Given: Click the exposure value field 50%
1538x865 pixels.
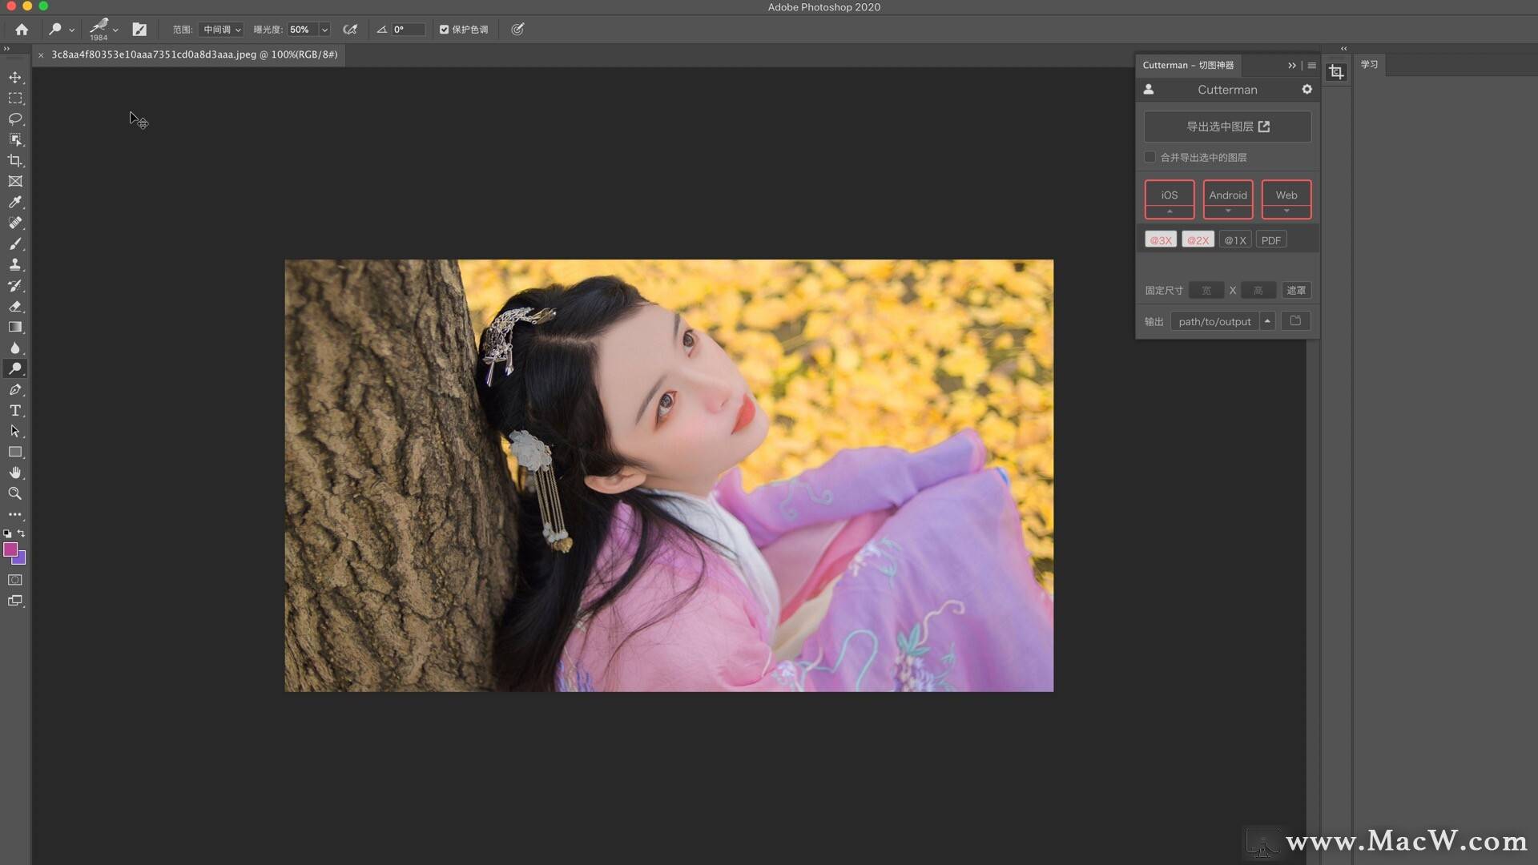Looking at the screenshot, I should (x=302, y=30).
